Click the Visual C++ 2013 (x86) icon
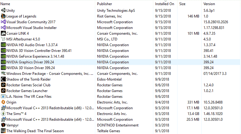Screen dimensions: 241x134 tap(3, 108)
